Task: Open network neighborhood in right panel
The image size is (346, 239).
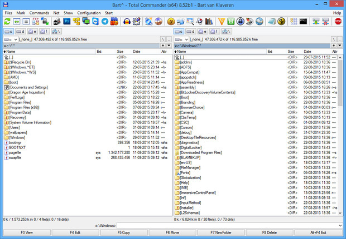Action: (x=227, y=32)
